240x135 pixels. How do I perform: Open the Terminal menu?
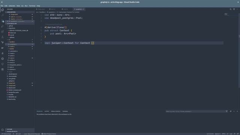pos(32,6)
